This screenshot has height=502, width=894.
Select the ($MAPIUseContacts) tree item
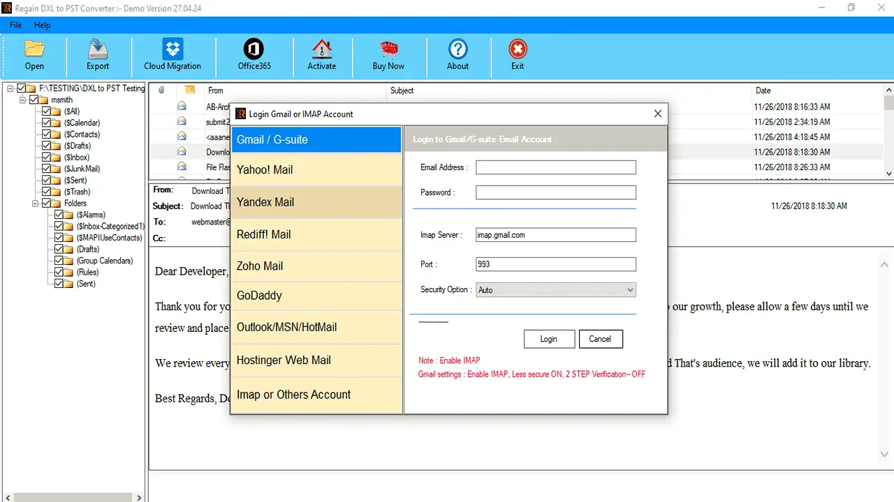click(x=109, y=238)
